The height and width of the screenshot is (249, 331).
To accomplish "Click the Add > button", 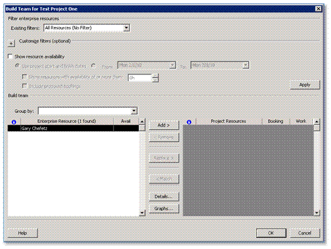I will point(164,125).
